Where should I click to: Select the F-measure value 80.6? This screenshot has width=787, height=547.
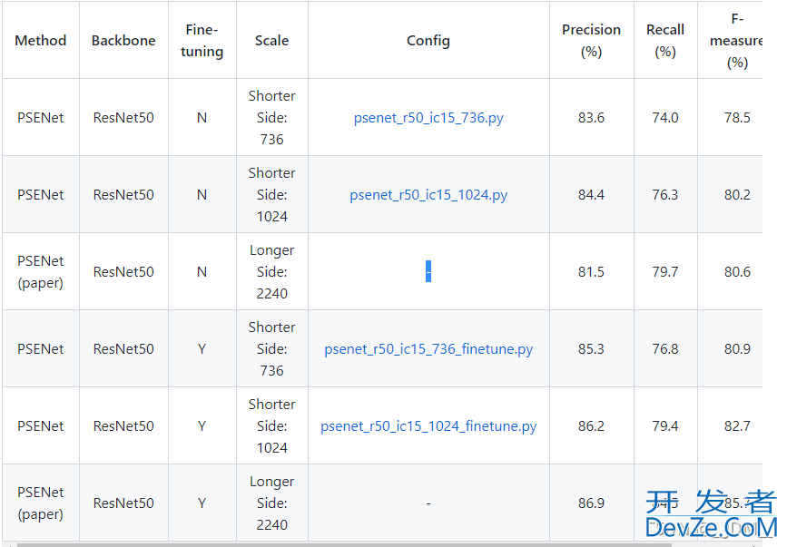coord(737,272)
